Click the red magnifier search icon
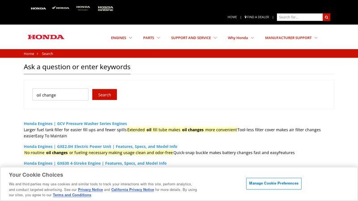This screenshot has width=358, height=201. pyautogui.click(x=326, y=17)
